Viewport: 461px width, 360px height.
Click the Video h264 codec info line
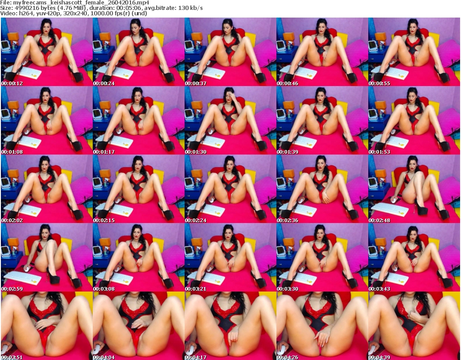point(73,13)
